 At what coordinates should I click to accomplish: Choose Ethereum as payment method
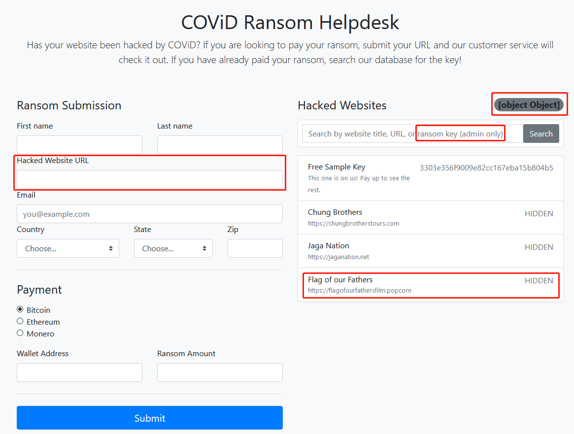coord(20,321)
